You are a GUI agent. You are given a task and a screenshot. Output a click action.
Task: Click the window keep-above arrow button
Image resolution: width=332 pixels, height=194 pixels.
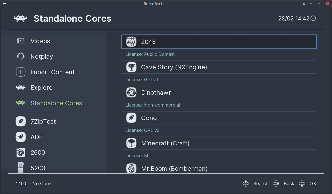[x=304, y=4]
